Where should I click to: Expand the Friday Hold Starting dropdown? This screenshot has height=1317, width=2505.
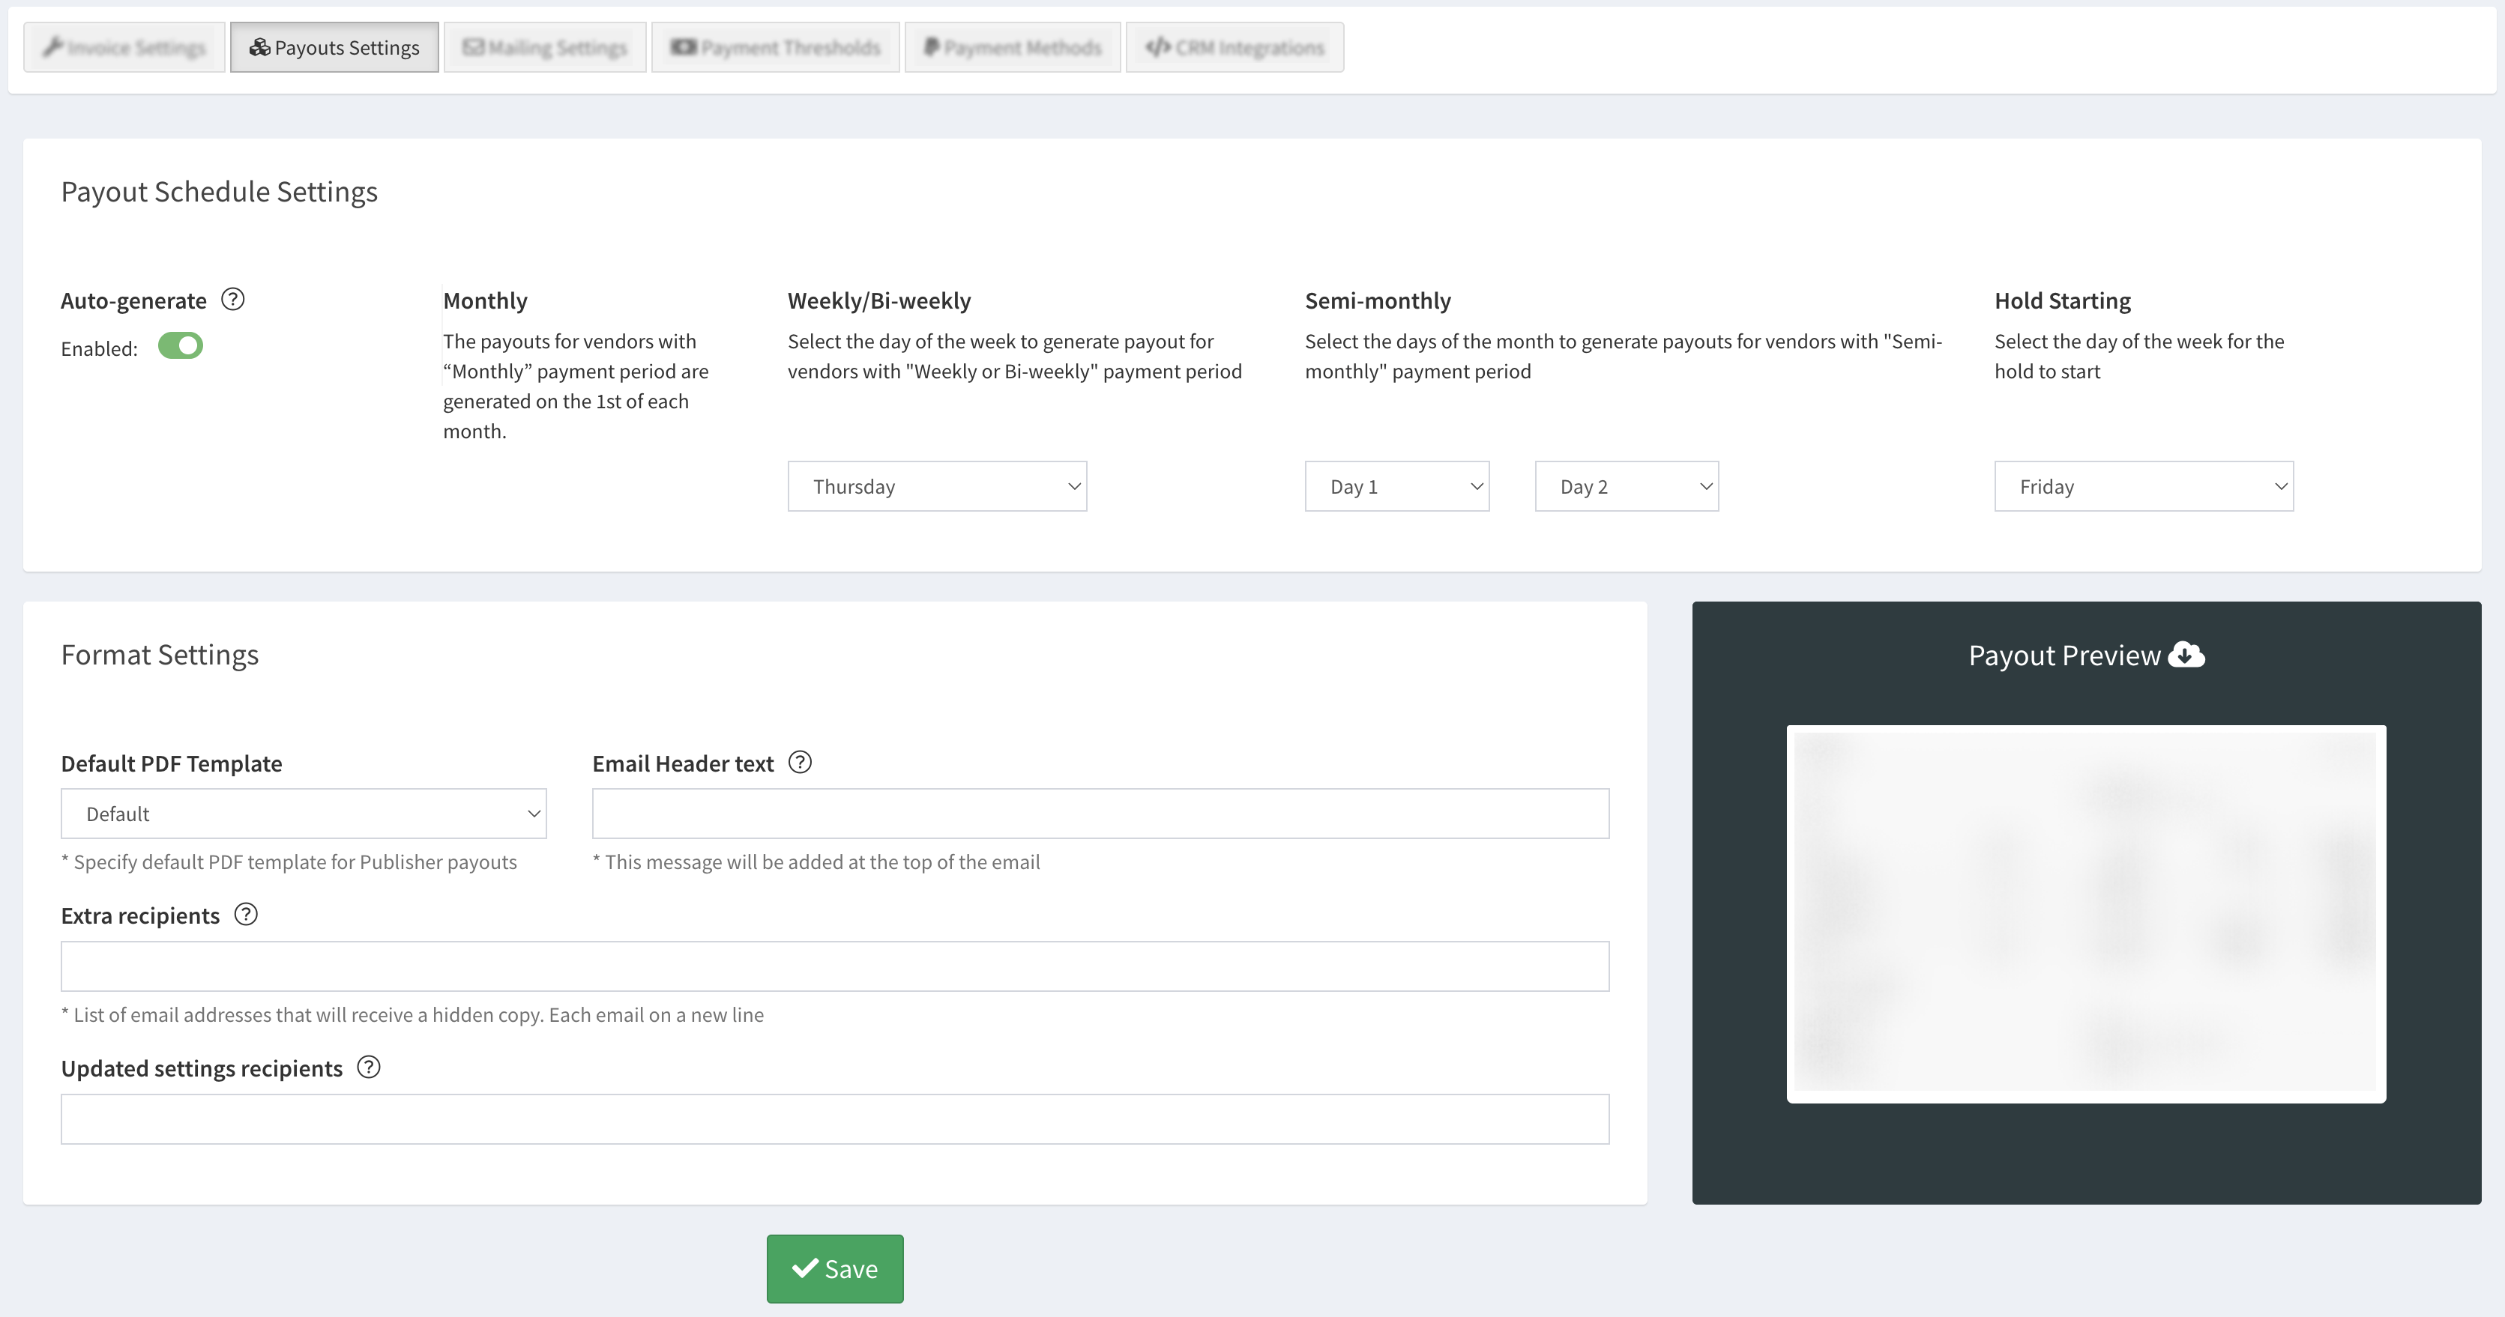point(2143,486)
